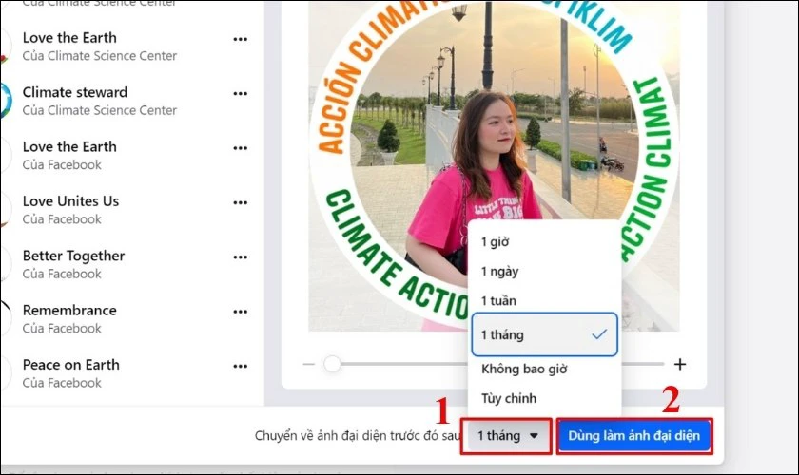Select Remembrance frame
Viewport: 799px width, 475px height.
click(127, 318)
